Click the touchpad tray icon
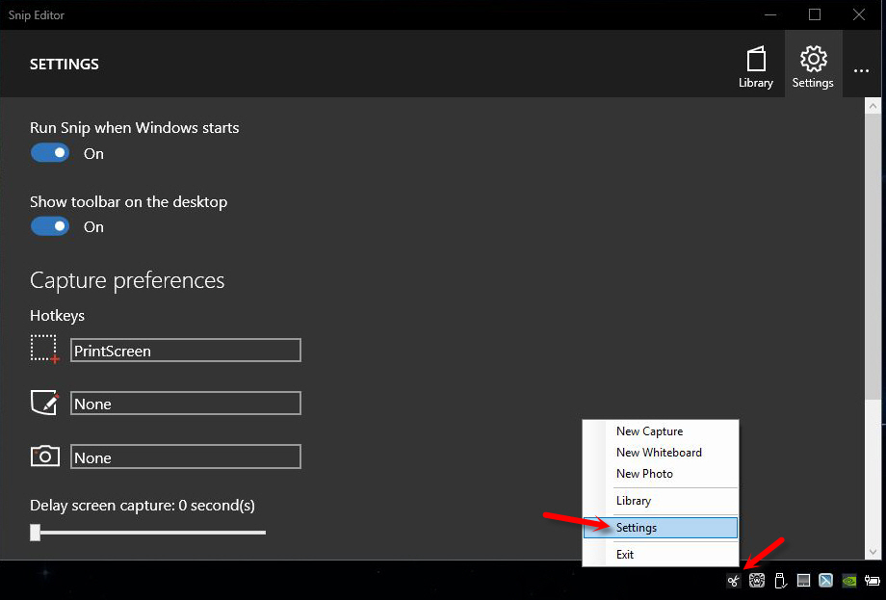 pyautogui.click(x=803, y=581)
